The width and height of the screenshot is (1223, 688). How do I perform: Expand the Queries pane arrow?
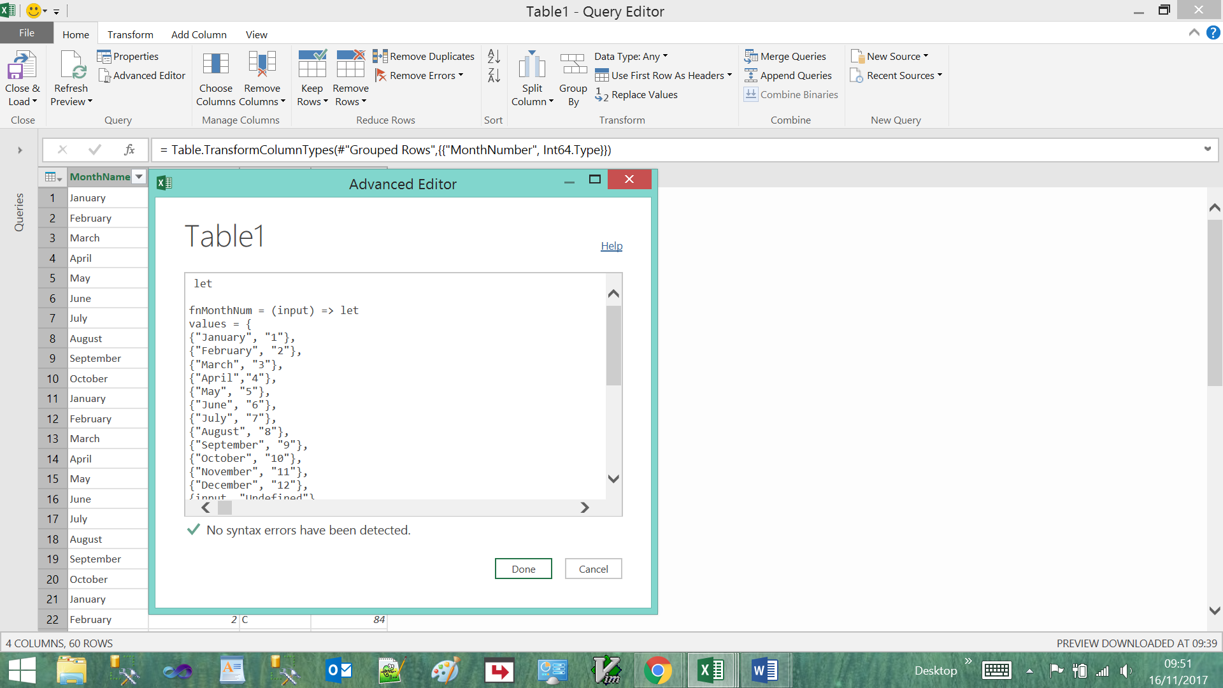pyautogui.click(x=20, y=150)
